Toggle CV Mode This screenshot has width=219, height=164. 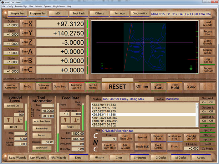tap(207, 149)
